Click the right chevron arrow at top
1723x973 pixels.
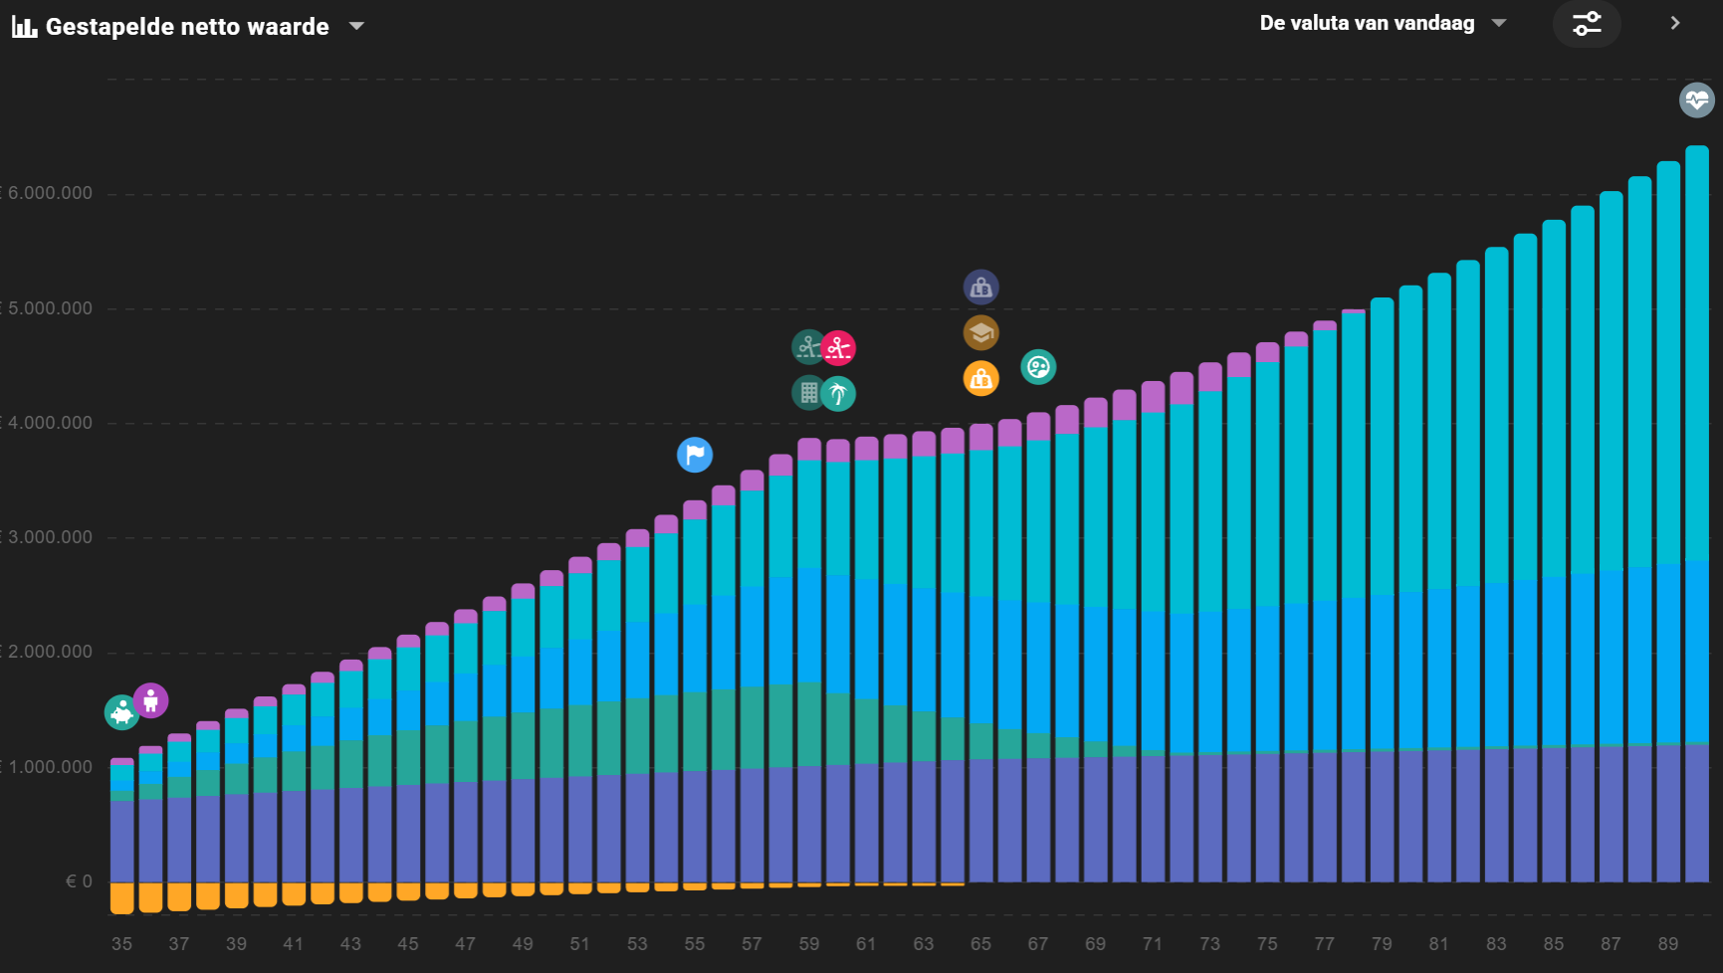tap(1675, 23)
